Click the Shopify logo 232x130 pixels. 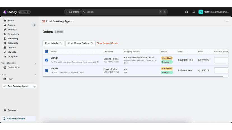pyautogui.click(x=10, y=12)
